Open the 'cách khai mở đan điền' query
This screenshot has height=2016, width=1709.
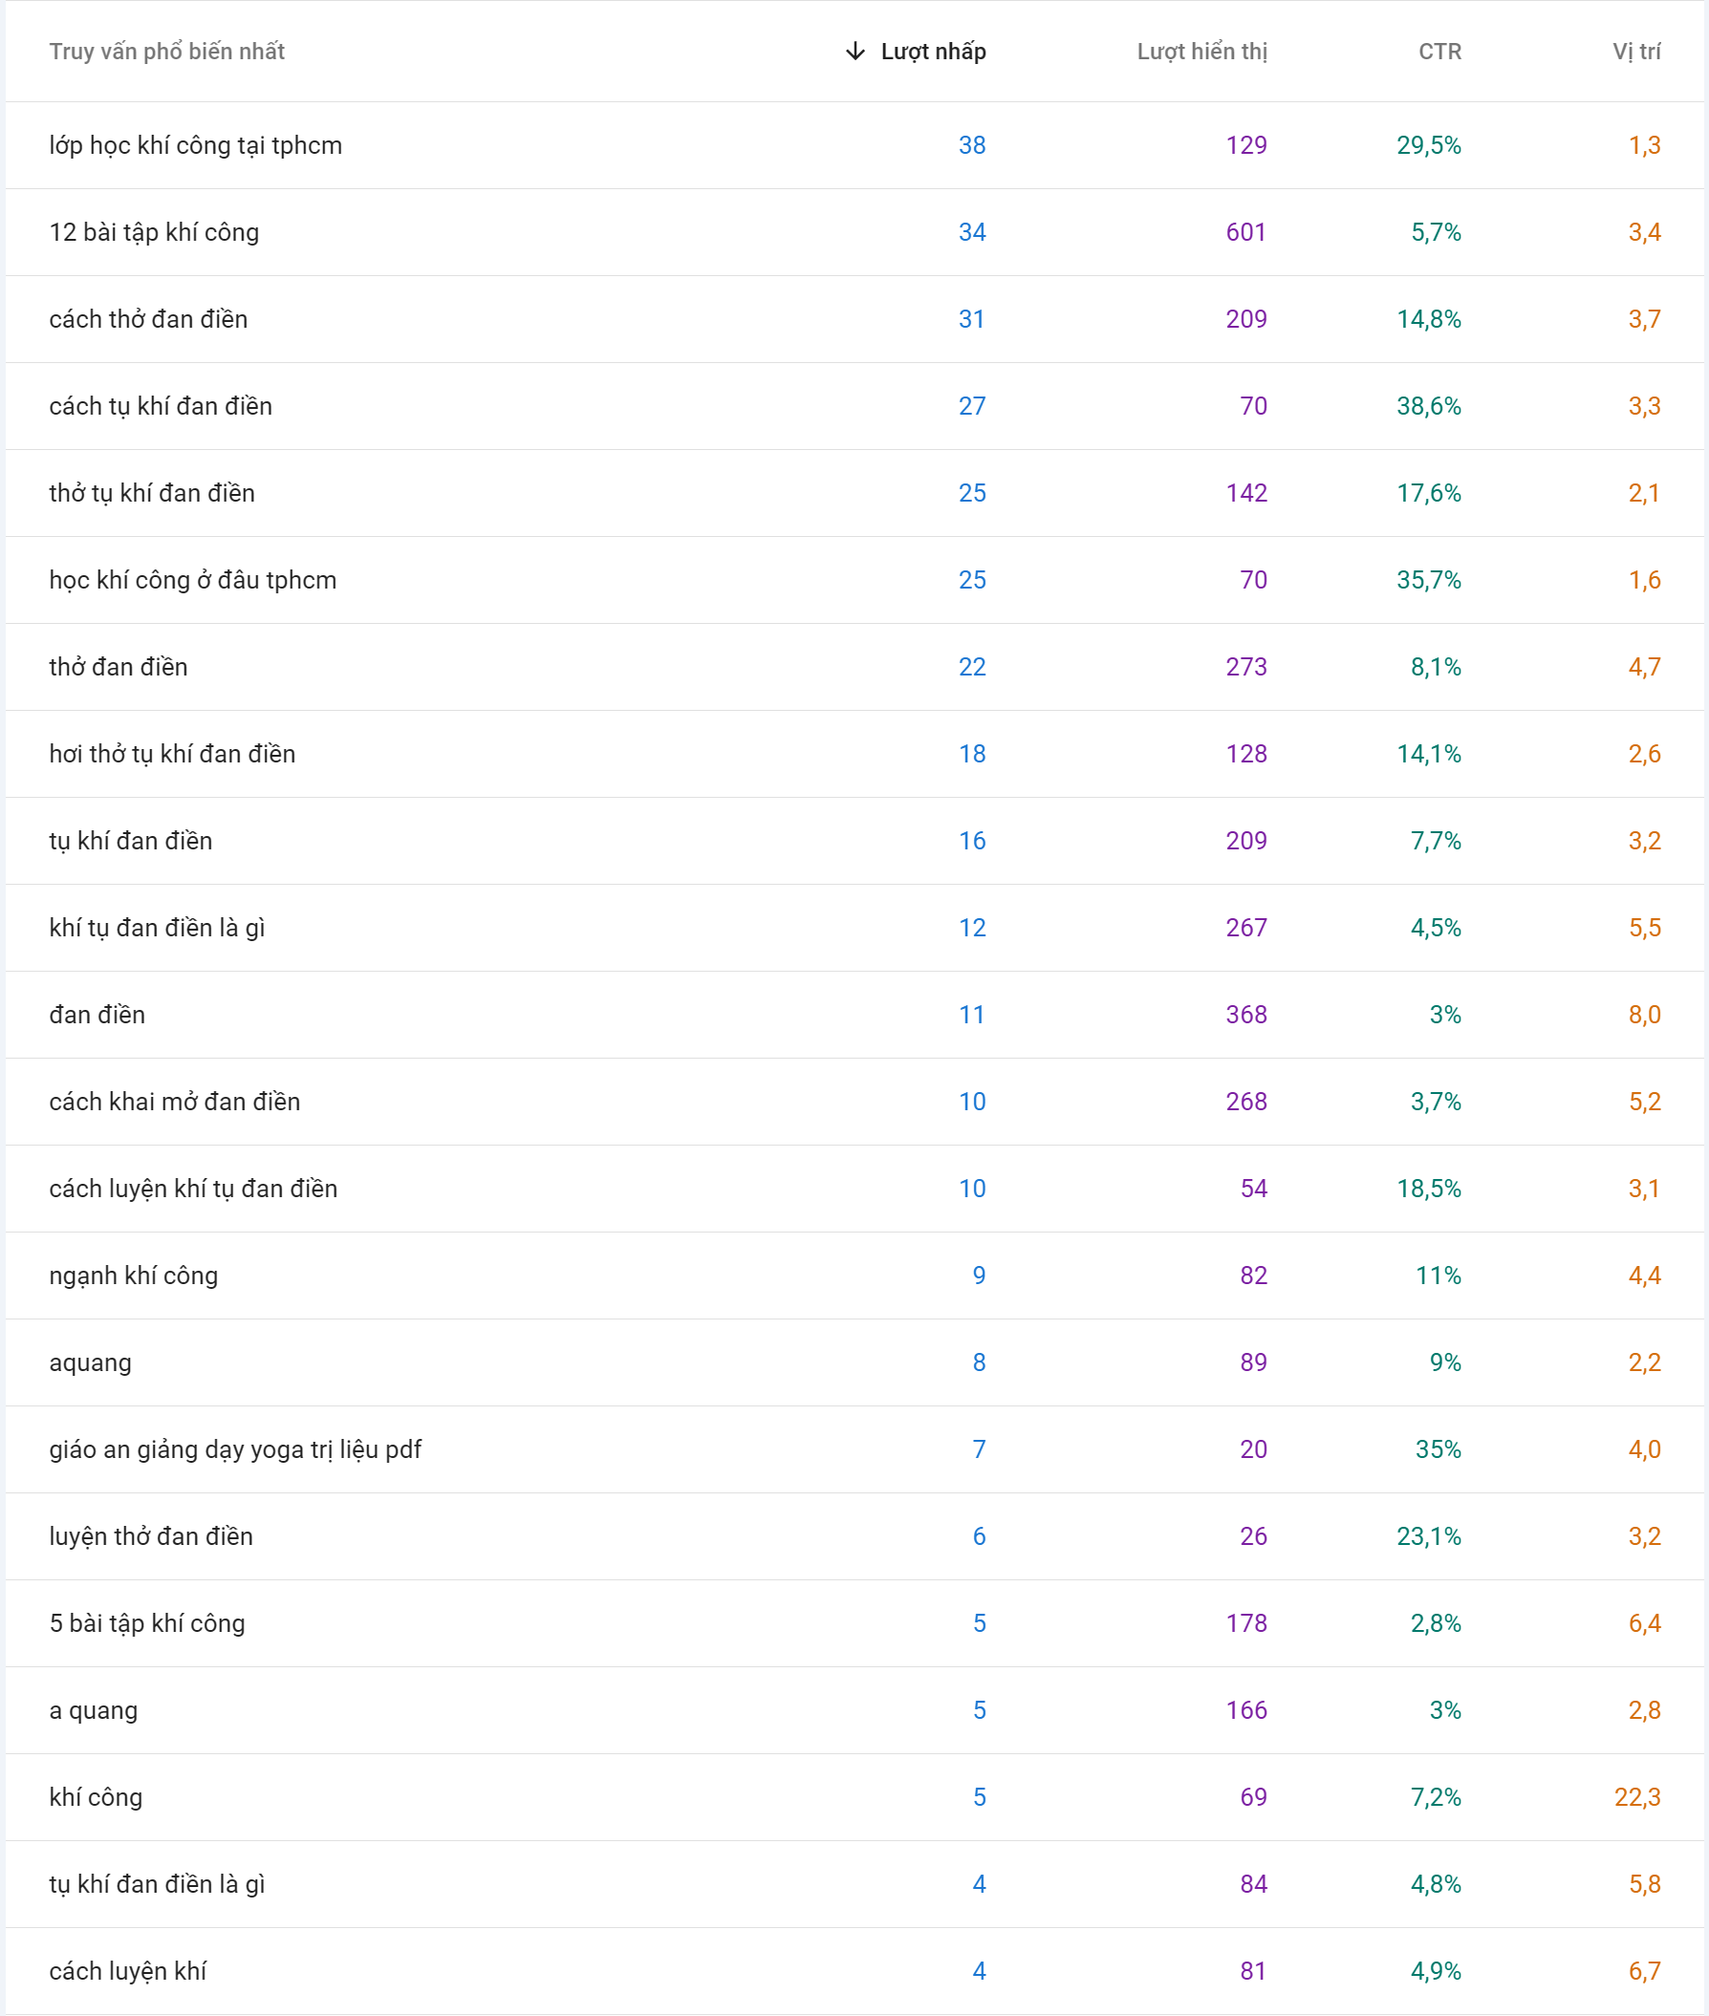(x=174, y=1102)
